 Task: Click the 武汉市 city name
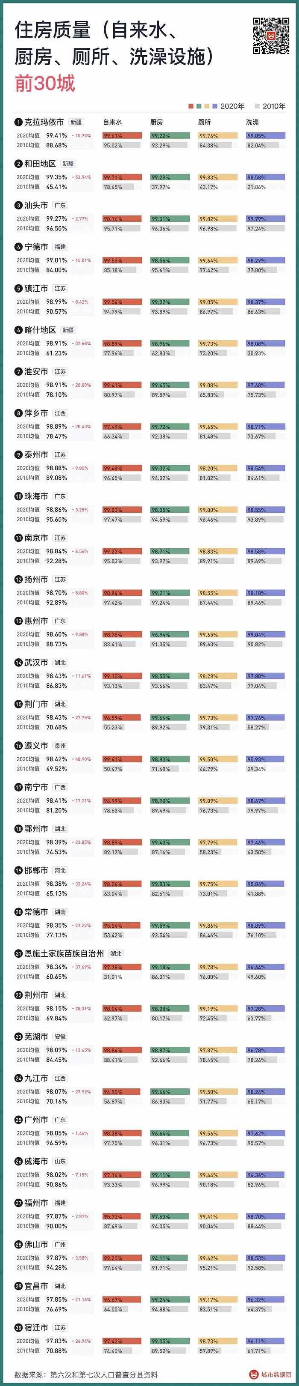tap(36, 662)
